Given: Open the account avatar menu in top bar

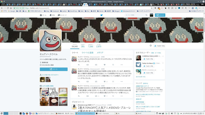Looking at the screenshot, I should pos(152,15).
